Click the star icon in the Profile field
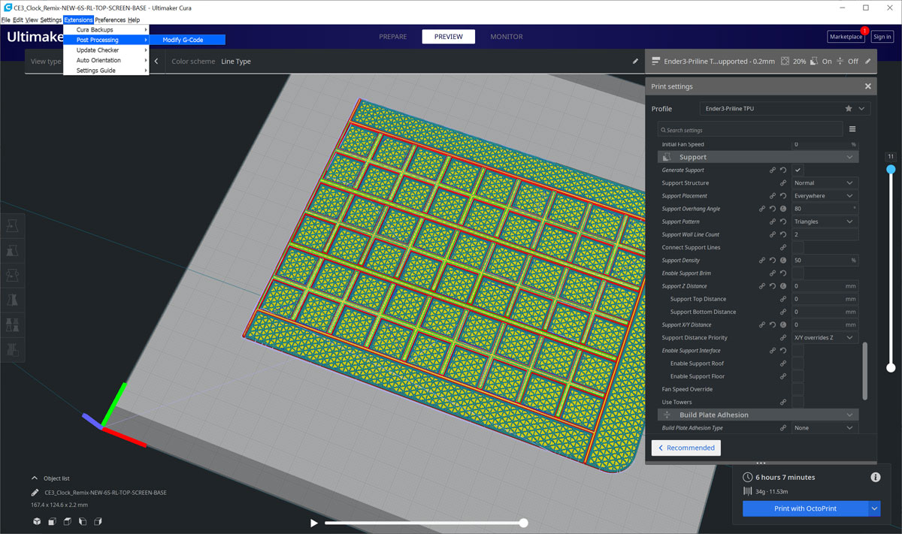Screen dimensions: 902x534 (849, 109)
